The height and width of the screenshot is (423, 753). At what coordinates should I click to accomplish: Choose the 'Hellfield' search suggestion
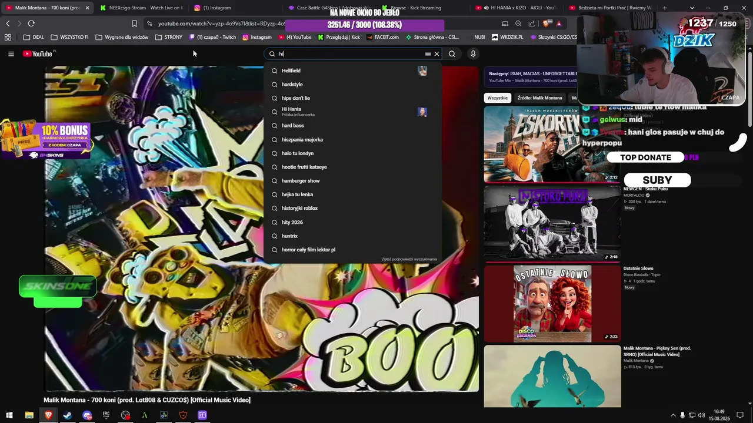click(353, 70)
